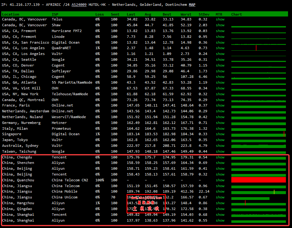Viewport: 292px width, 228px height.
Task: Show MTR for Dallas Softlayer row
Action: [x=220, y=71]
